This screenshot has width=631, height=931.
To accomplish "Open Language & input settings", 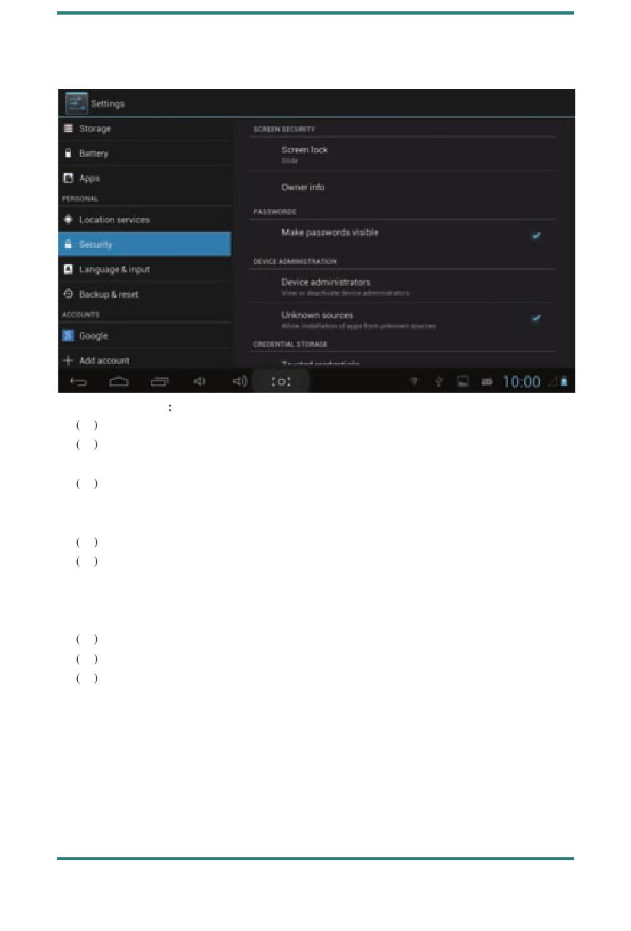I will pyautogui.click(x=145, y=269).
